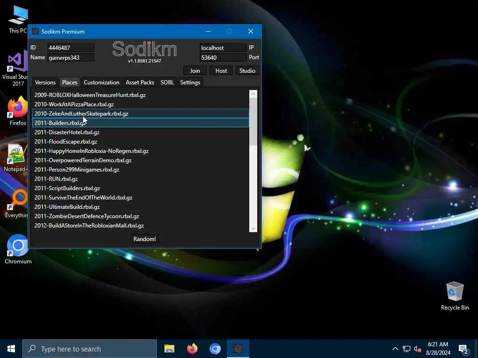478x358 pixels.
Task: Click the muted volume tray icon
Action: [417, 349]
